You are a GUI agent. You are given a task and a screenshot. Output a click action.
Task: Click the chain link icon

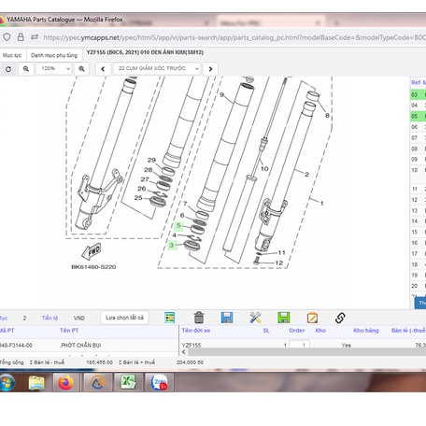(x=340, y=318)
